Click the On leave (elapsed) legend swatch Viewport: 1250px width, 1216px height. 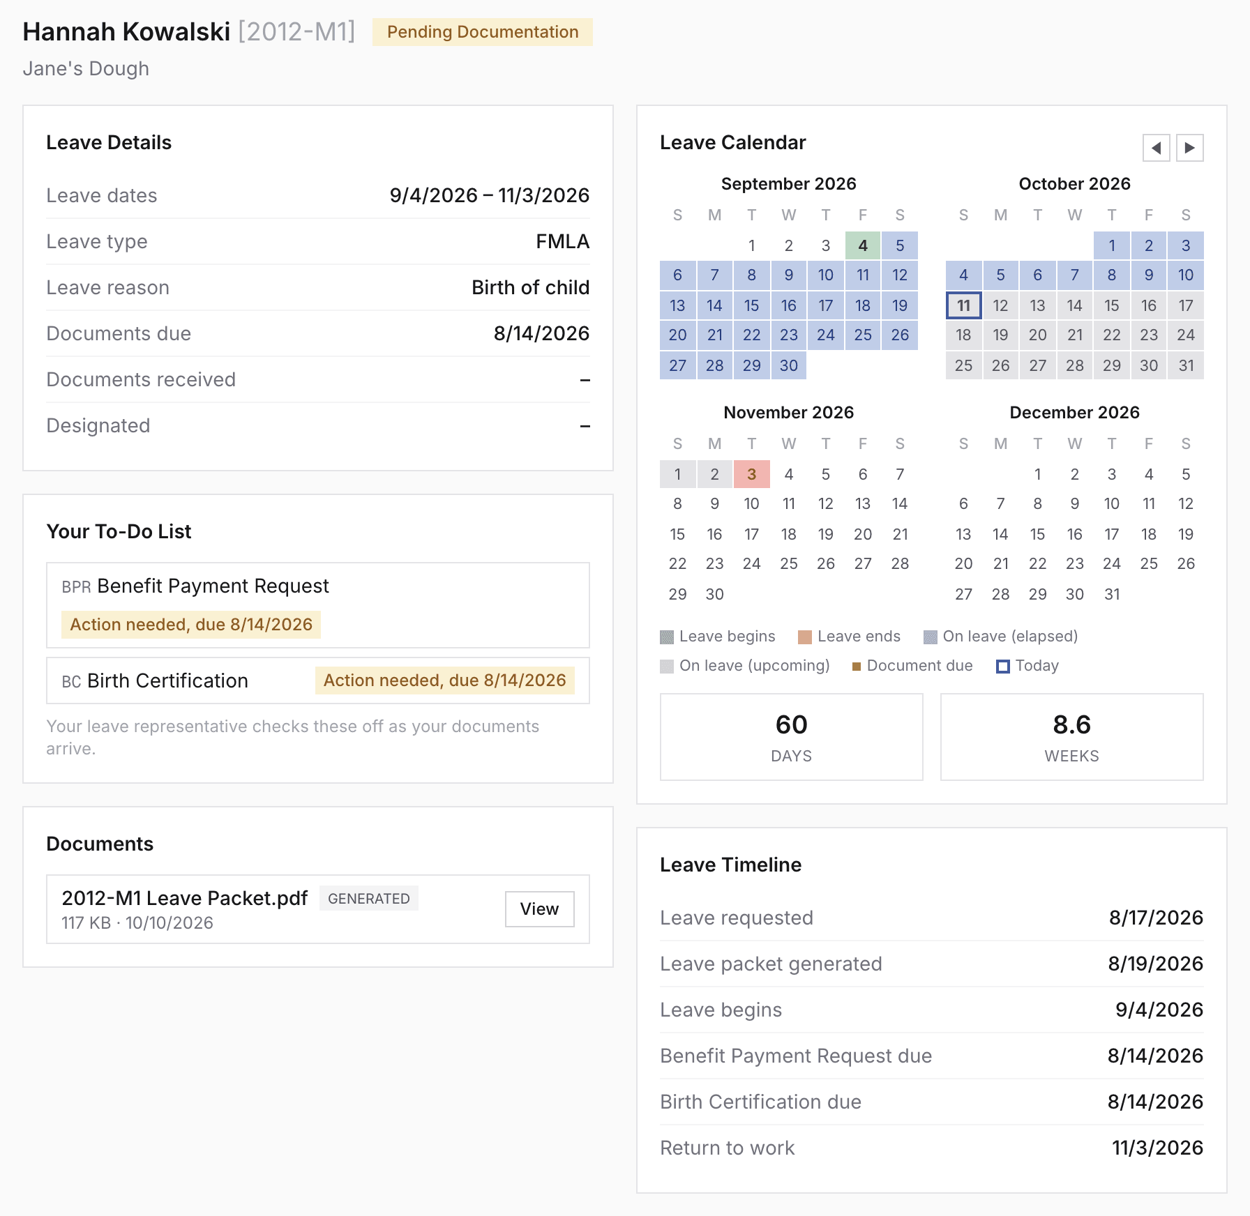(x=930, y=637)
